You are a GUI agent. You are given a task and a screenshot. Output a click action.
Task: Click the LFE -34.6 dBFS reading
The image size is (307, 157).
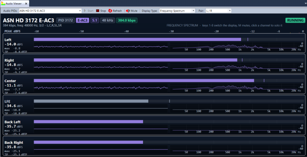click(13, 106)
